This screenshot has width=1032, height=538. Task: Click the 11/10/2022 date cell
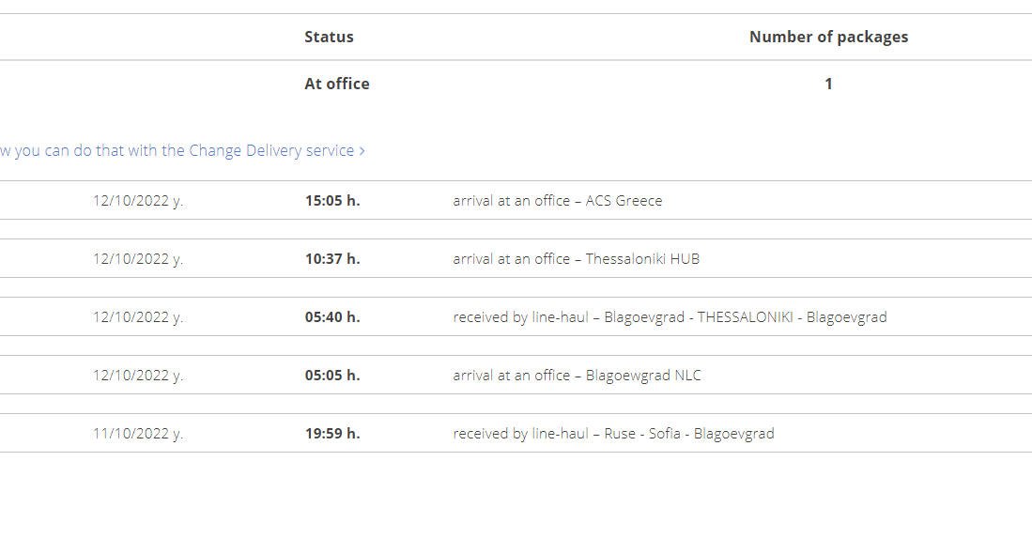click(137, 434)
